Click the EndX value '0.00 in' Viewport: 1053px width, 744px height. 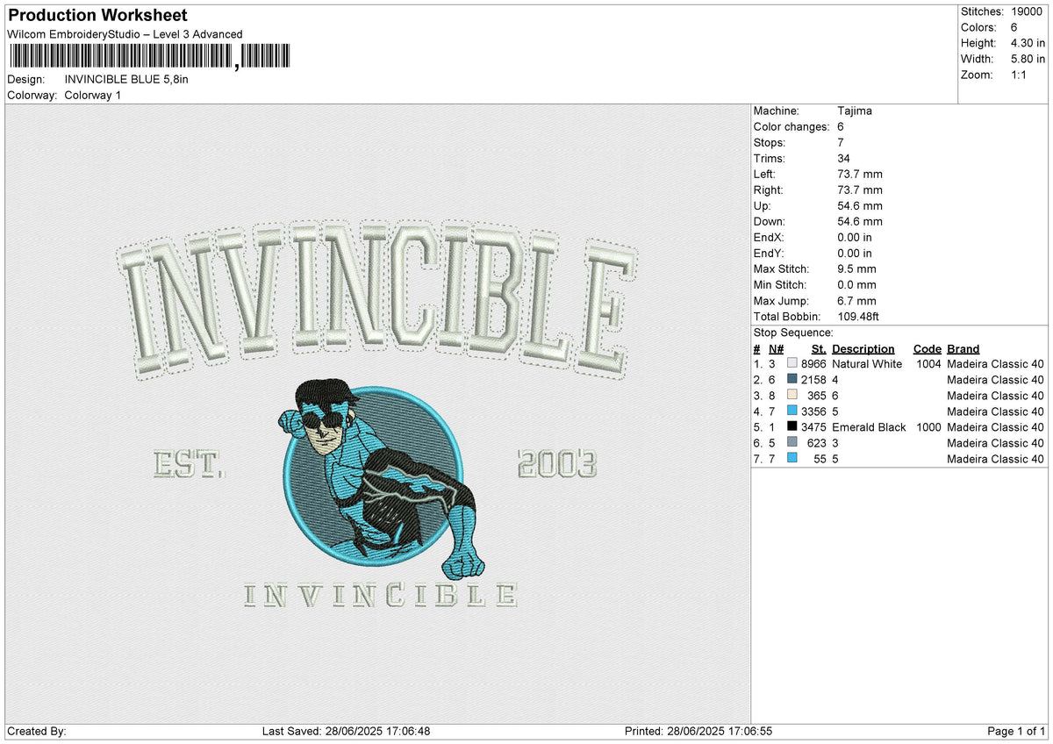855,237
